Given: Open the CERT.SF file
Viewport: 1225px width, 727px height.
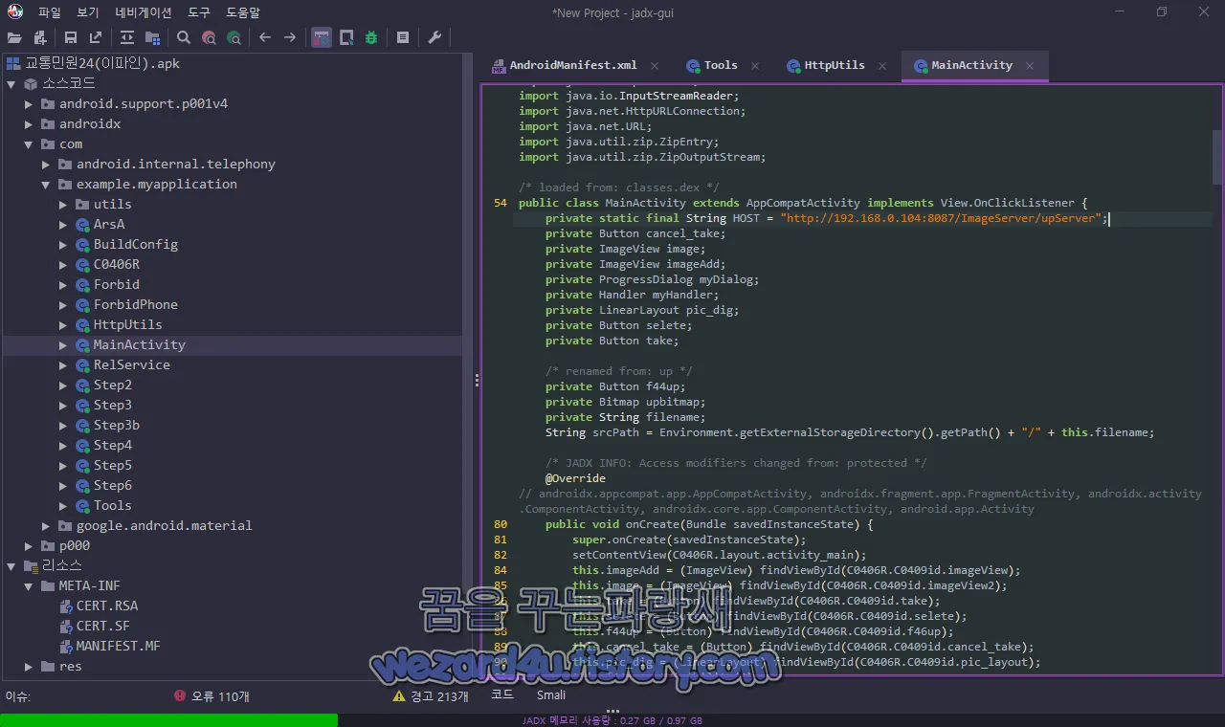Looking at the screenshot, I should 102,626.
